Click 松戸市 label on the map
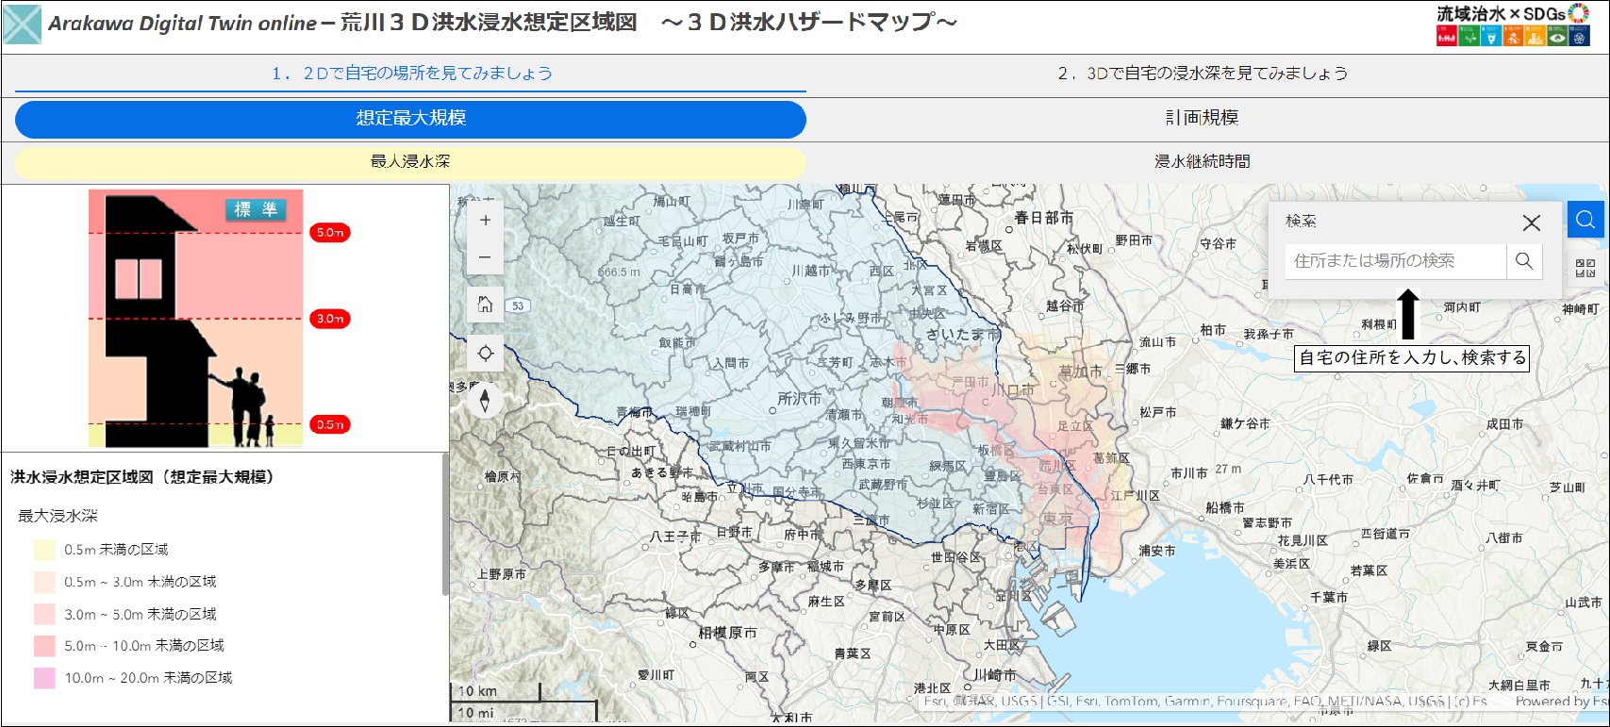Viewport: 1610px width, 727px height. pyautogui.click(x=1157, y=412)
